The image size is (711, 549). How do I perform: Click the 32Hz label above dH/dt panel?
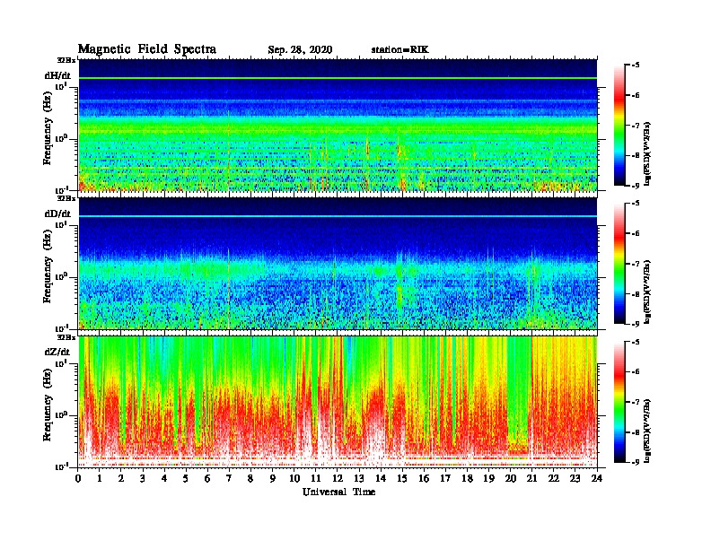(x=66, y=60)
